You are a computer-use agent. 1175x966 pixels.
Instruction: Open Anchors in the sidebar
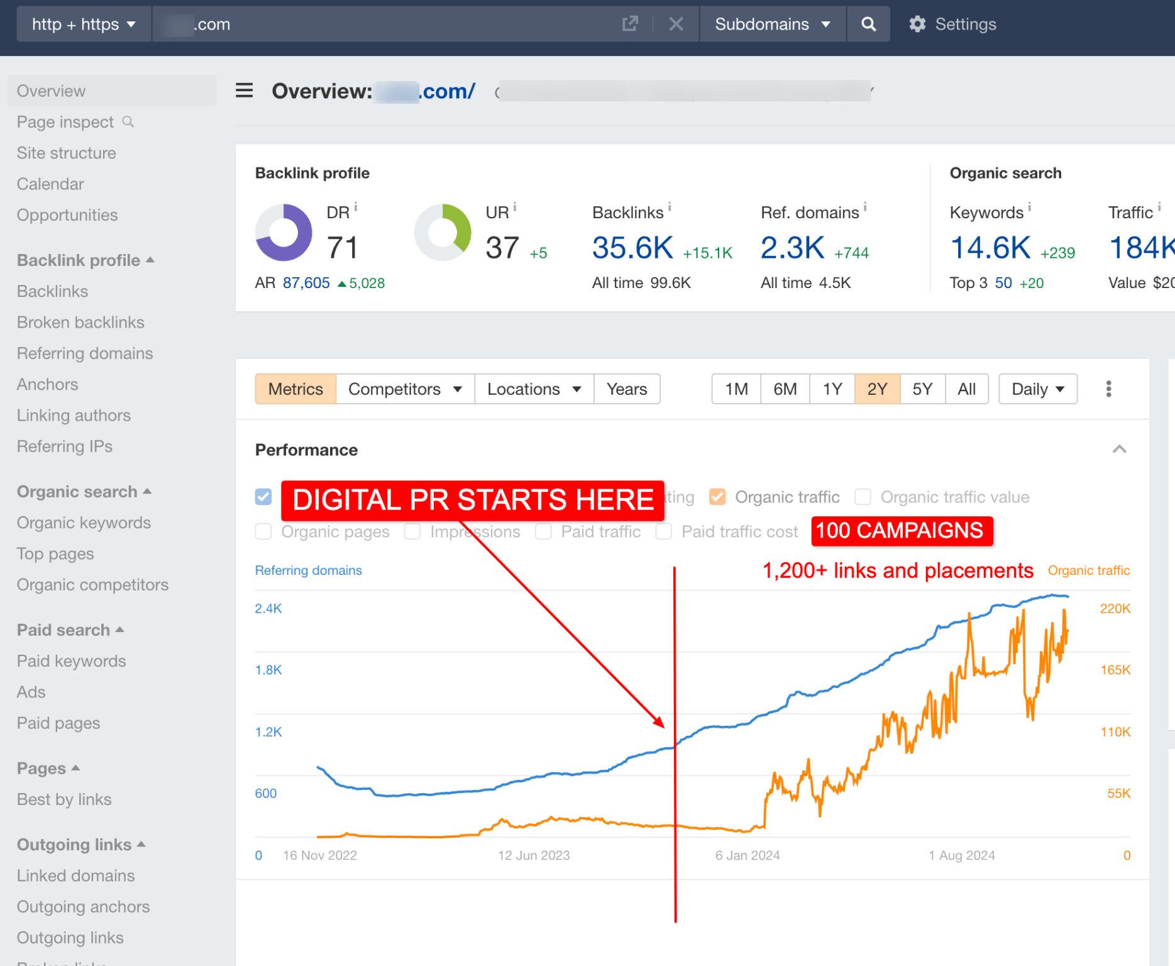pos(48,384)
